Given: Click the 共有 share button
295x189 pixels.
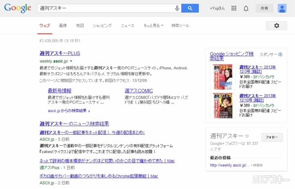Looking at the screenshot, I should point(265,8).
